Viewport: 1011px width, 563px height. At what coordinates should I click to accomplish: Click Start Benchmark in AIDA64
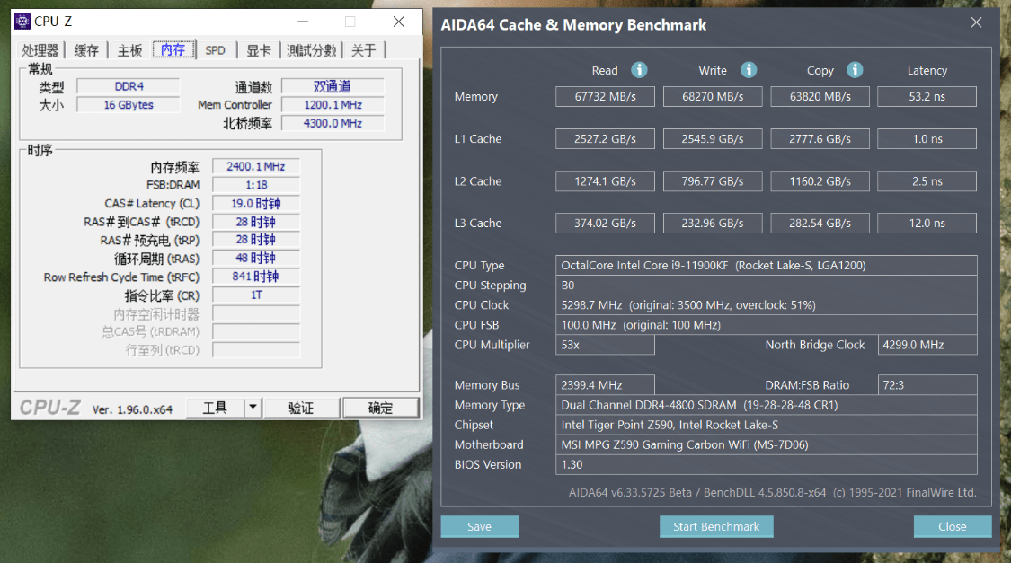pyautogui.click(x=716, y=526)
